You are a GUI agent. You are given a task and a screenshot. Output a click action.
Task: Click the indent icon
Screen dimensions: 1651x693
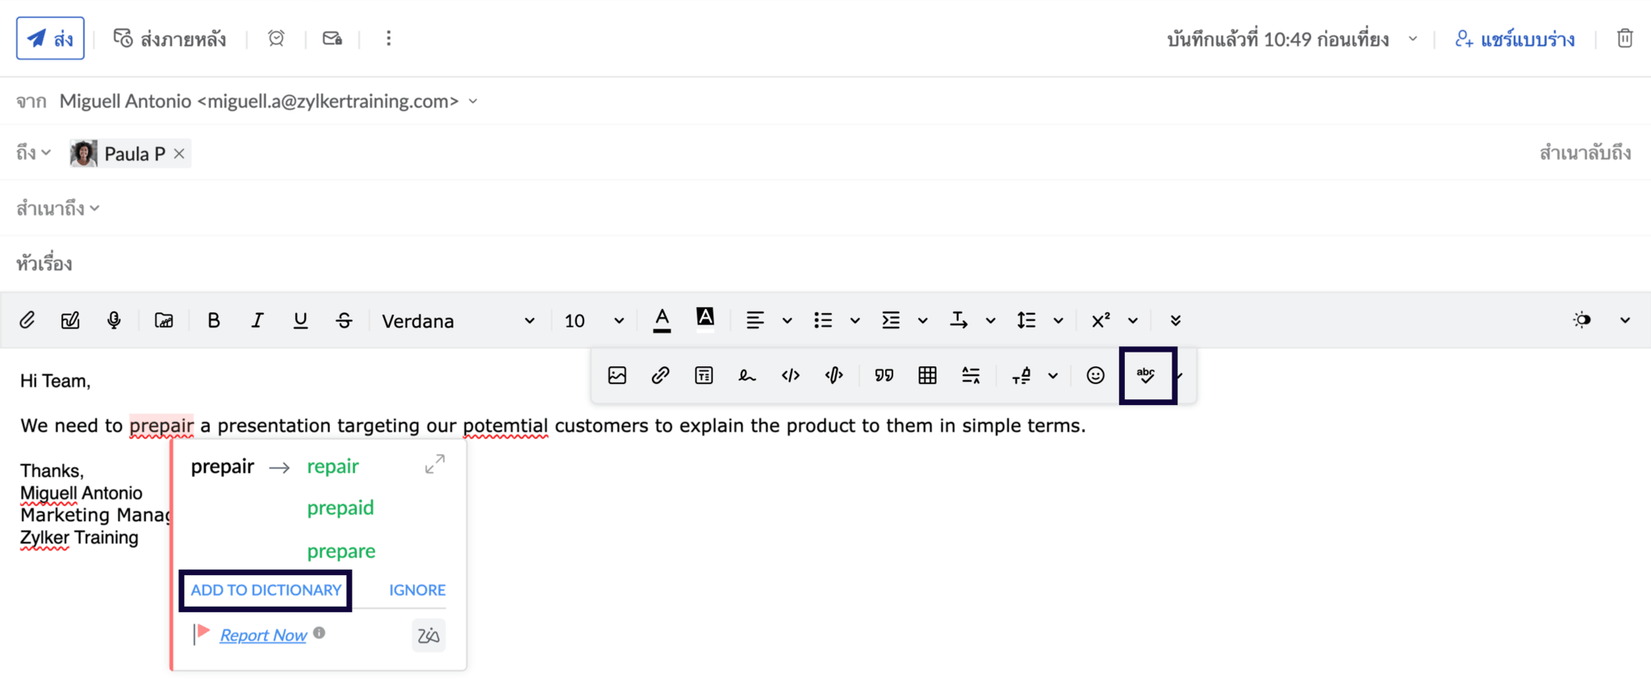[891, 320]
